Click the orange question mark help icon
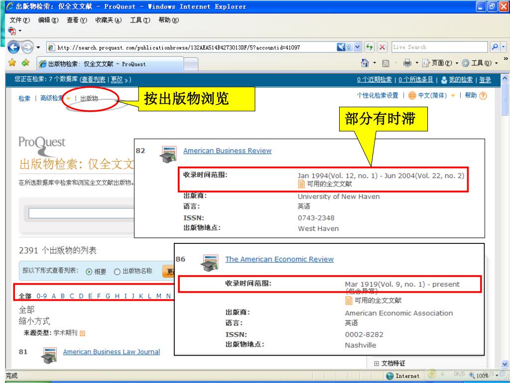This screenshot has width=510, height=383. tap(483, 96)
